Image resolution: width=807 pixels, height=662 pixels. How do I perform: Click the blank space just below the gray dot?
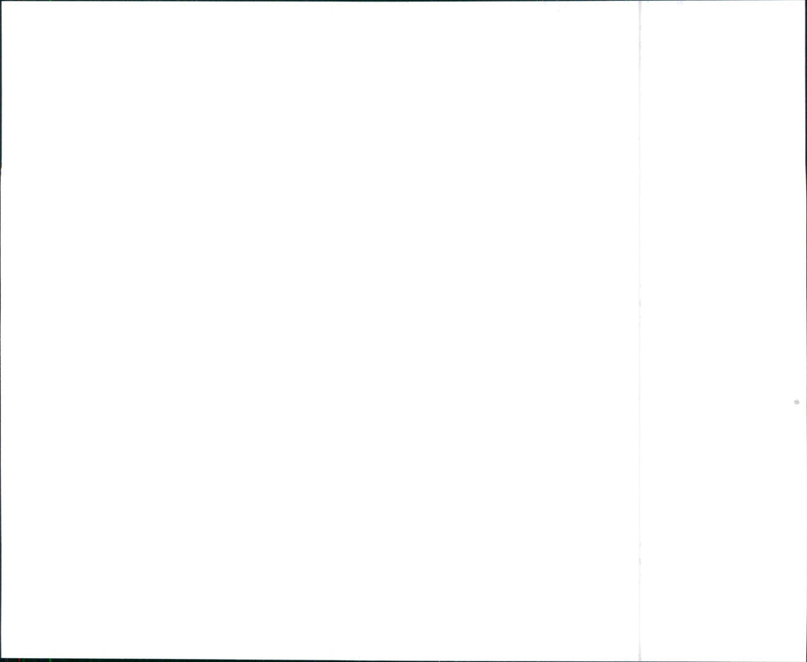(x=796, y=414)
